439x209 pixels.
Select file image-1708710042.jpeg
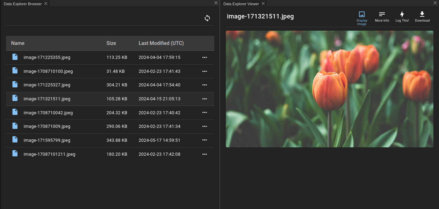click(x=48, y=113)
